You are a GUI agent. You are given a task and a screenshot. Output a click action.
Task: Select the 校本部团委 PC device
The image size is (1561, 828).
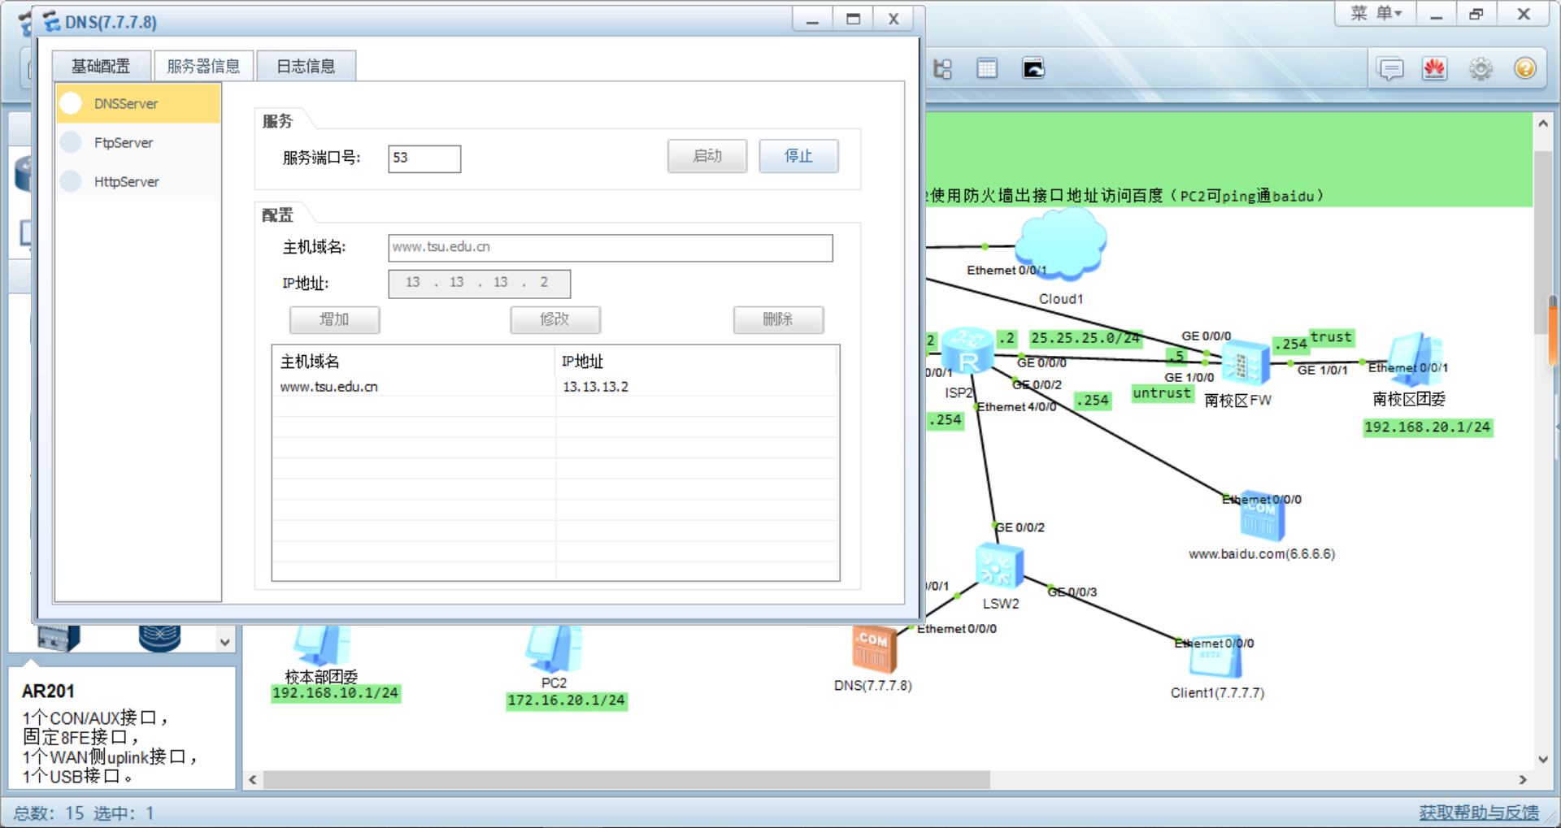(323, 645)
